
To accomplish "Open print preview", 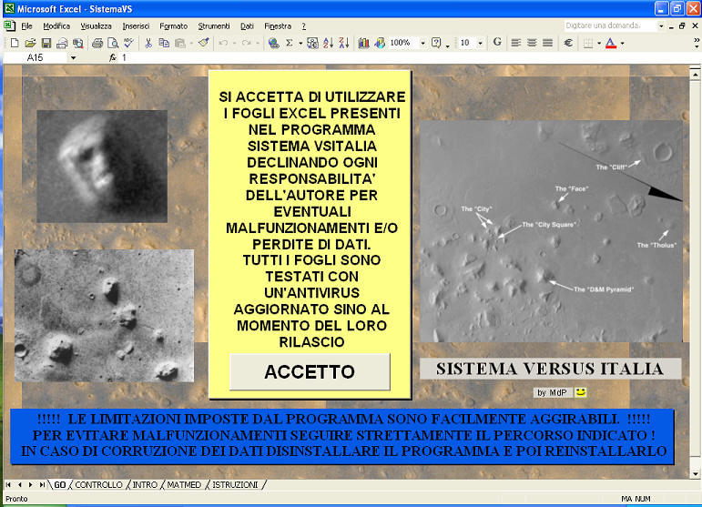I will tap(113, 43).
